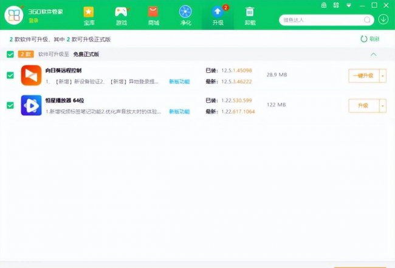Toggle checkbox for 恒星播放器 64位
This screenshot has width=395, height=268.
[x=10, y=105]
